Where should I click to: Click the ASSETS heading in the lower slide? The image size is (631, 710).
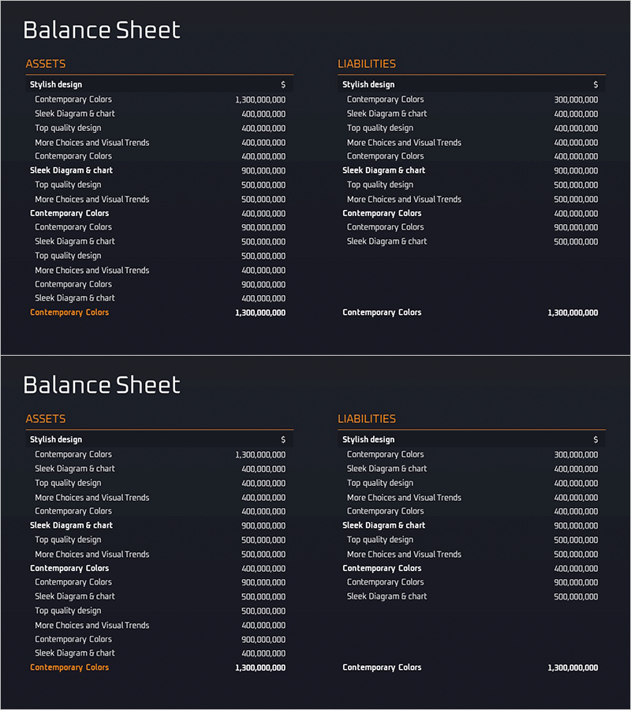(x=46, y=419)
